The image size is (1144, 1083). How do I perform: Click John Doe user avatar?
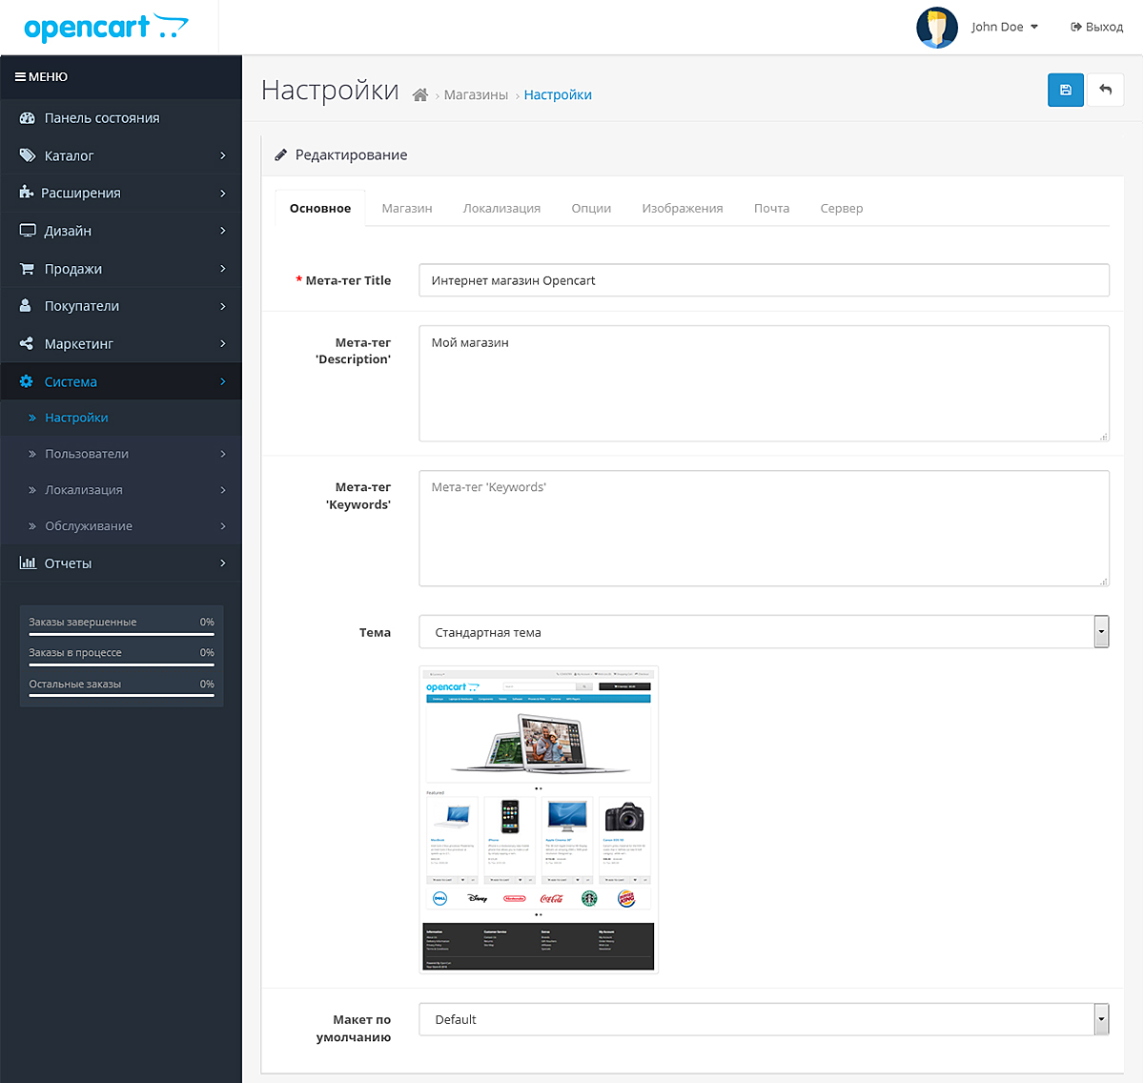click(x=936, y=28)
